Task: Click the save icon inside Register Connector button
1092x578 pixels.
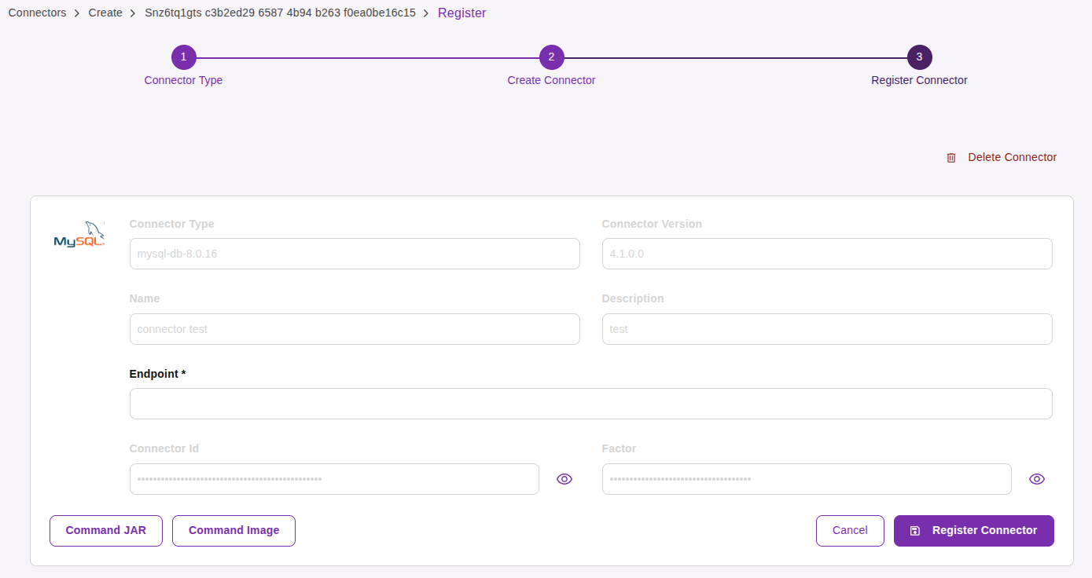Action: point(914,530)
